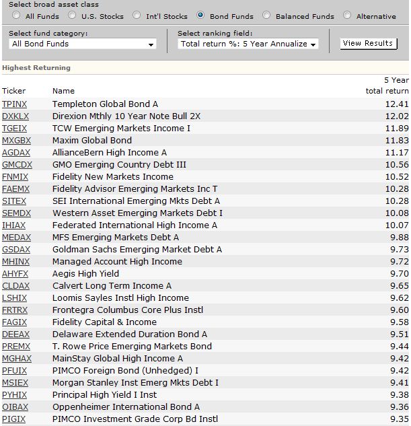411x426 pixels.
Task: Click the IHIAX ticker link
Action: [14, 225]
